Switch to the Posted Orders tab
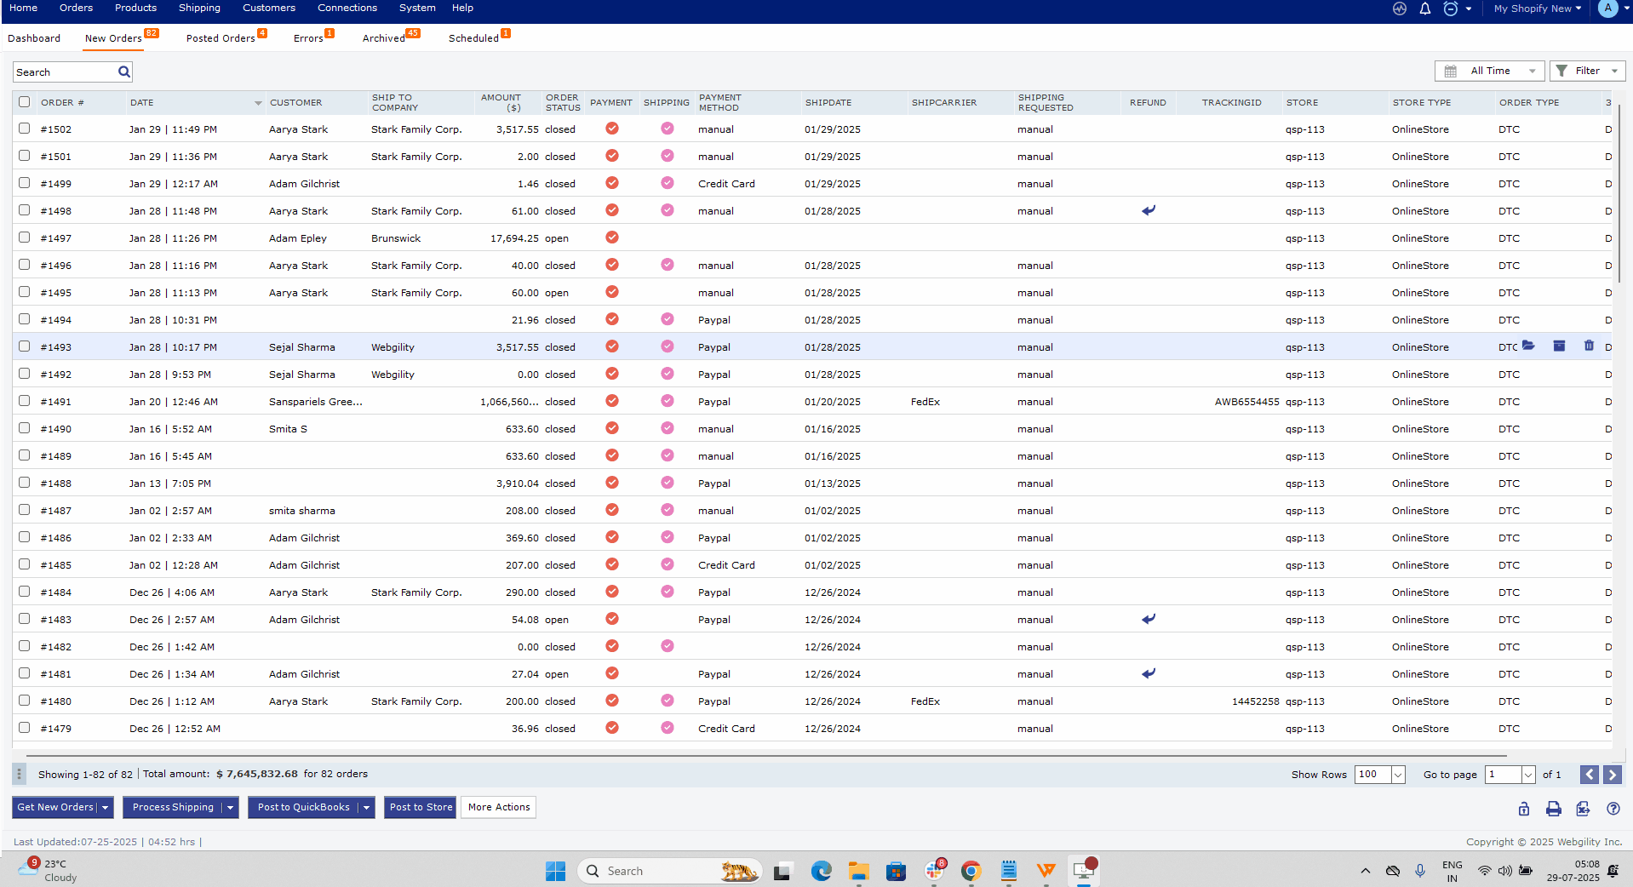Screen dimensions: 1633x887 coord(221,38)
